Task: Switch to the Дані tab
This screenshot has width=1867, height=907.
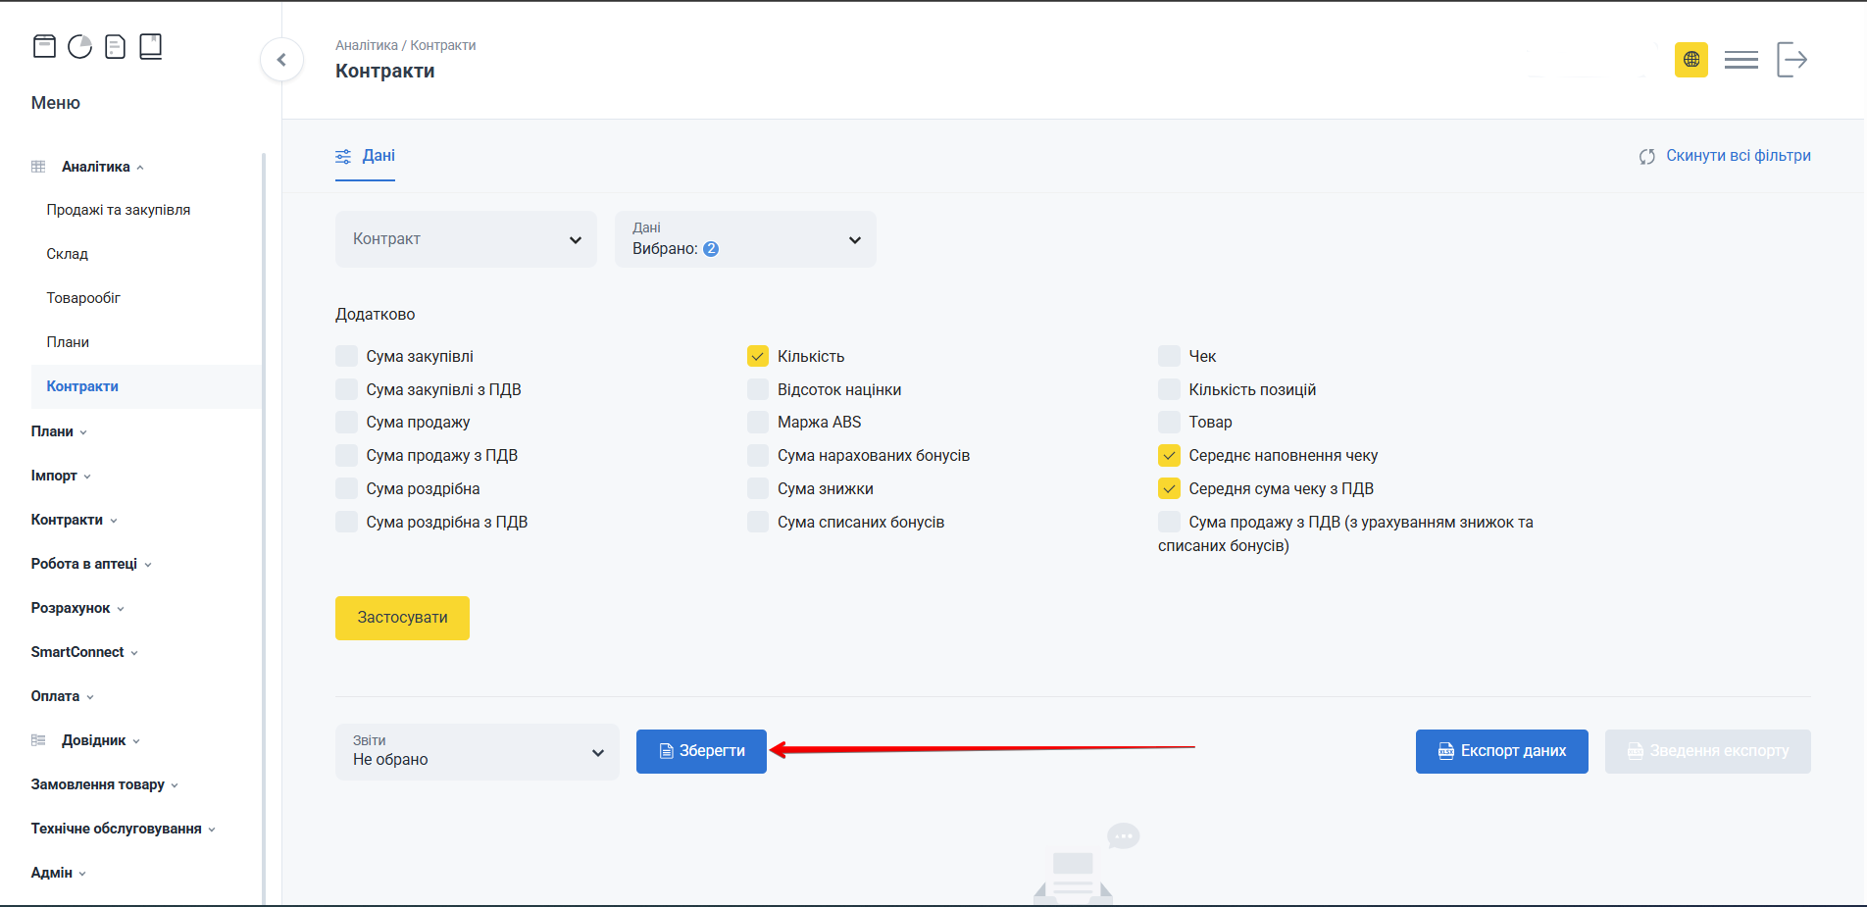Action: click(x=366, y=156)
